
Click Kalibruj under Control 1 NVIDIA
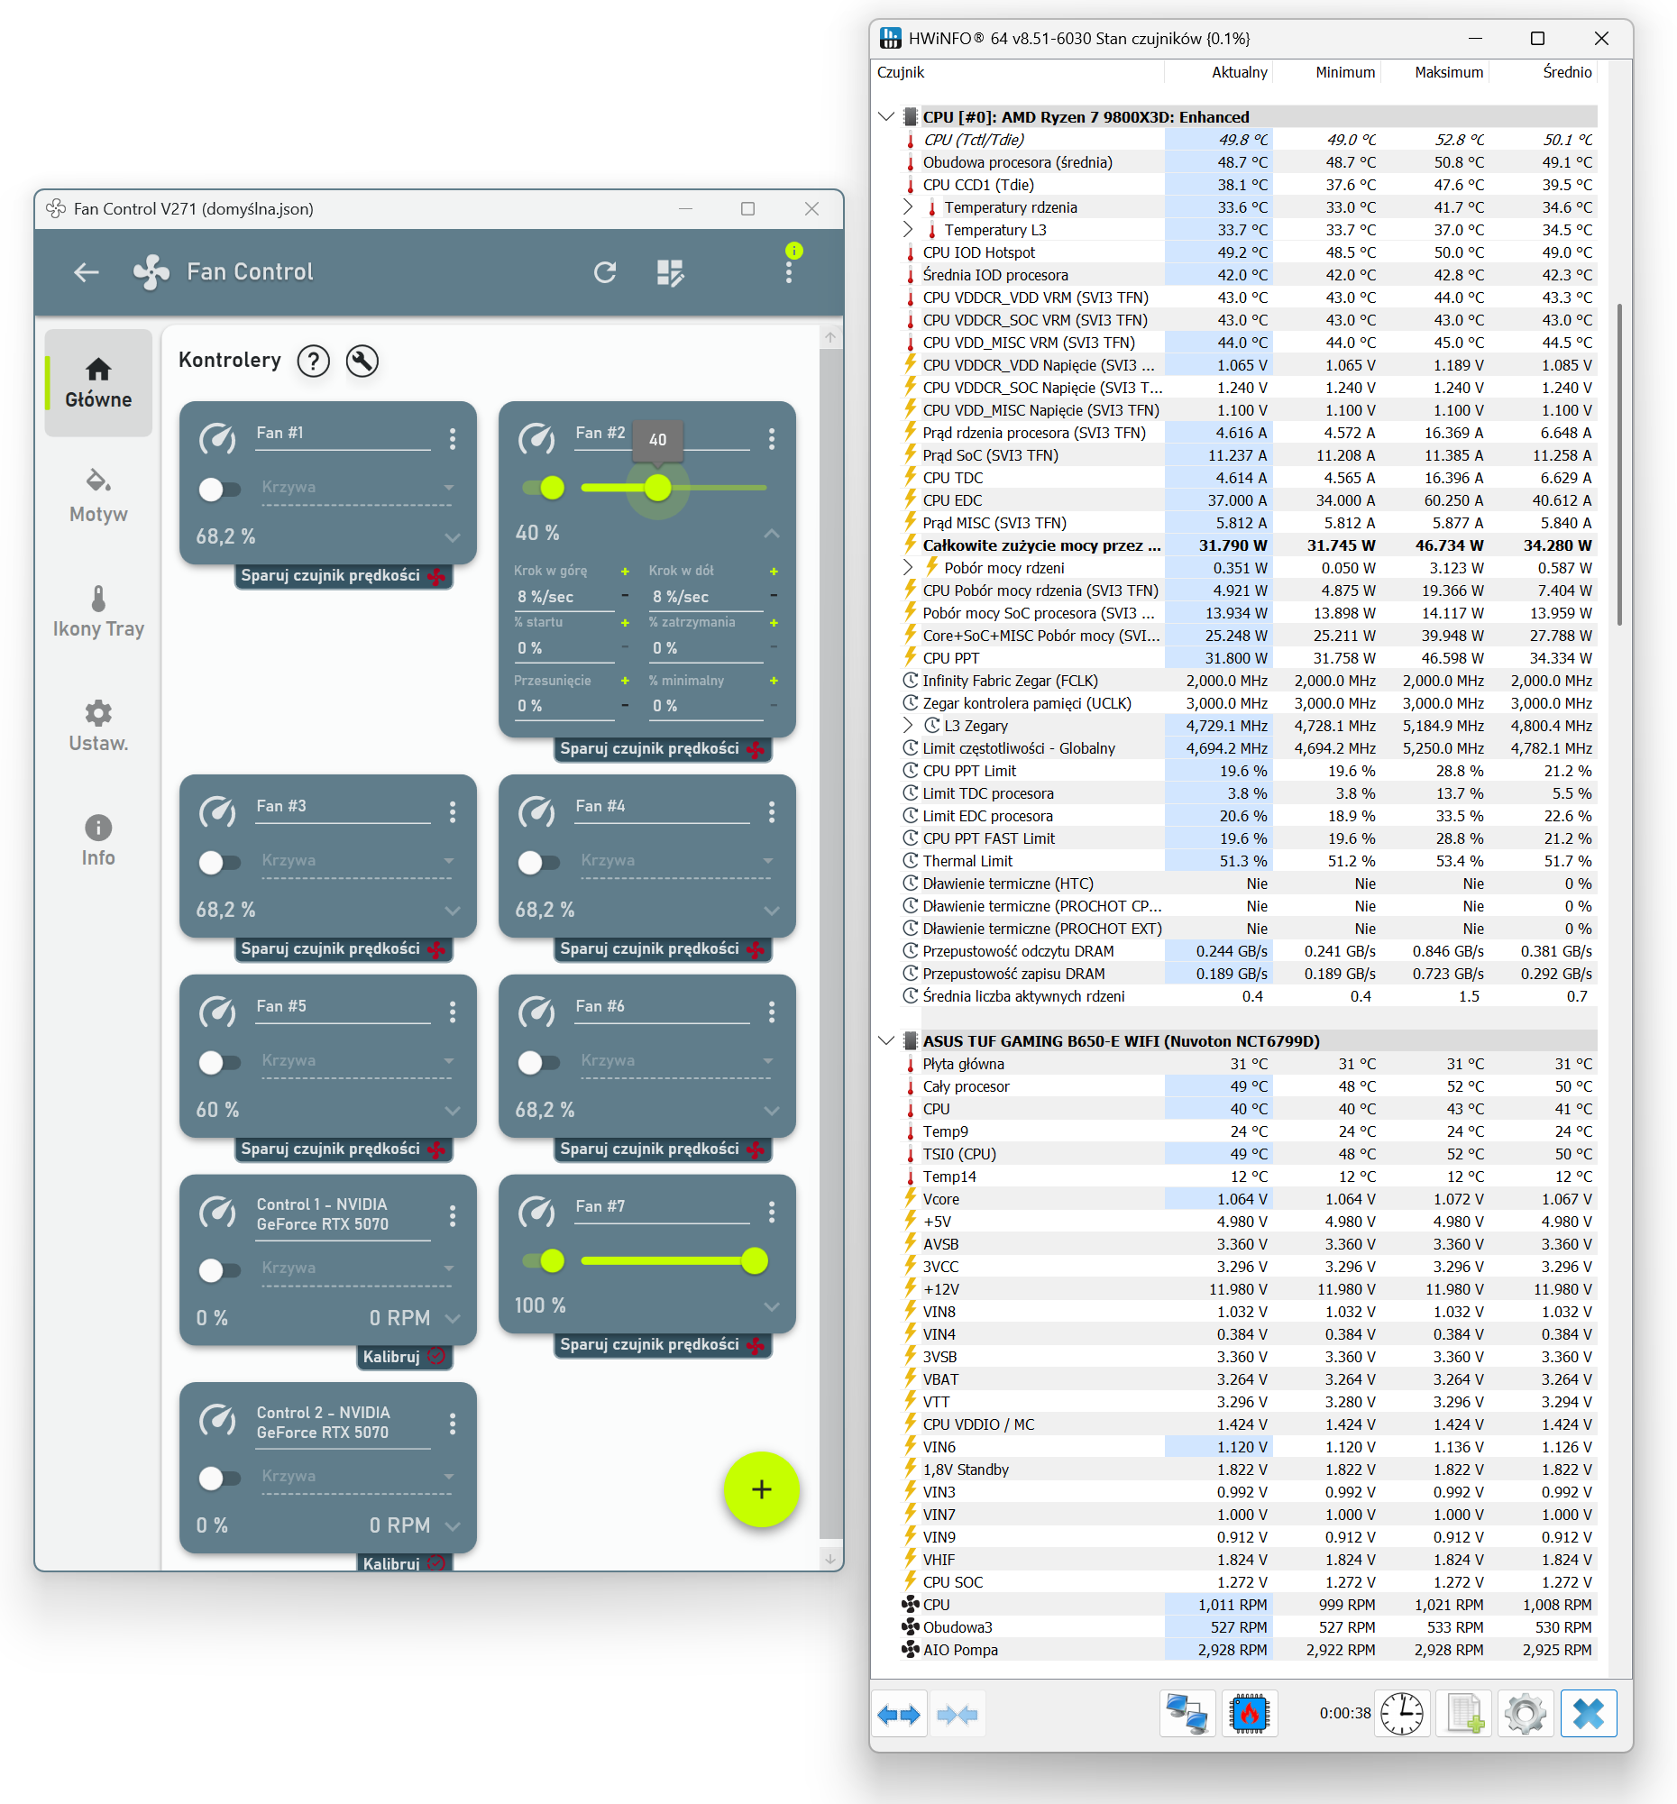pos(404,1357)
